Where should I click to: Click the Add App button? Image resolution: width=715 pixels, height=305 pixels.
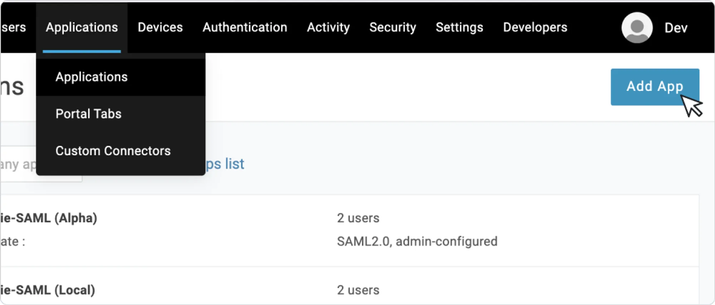[655, 87]
